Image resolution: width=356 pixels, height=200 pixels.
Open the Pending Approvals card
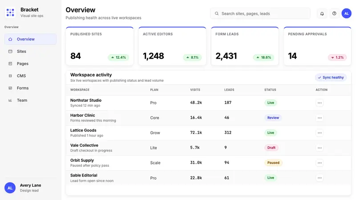317,46
